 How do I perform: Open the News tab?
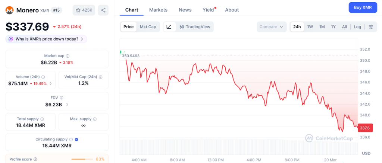coord(185,10)
